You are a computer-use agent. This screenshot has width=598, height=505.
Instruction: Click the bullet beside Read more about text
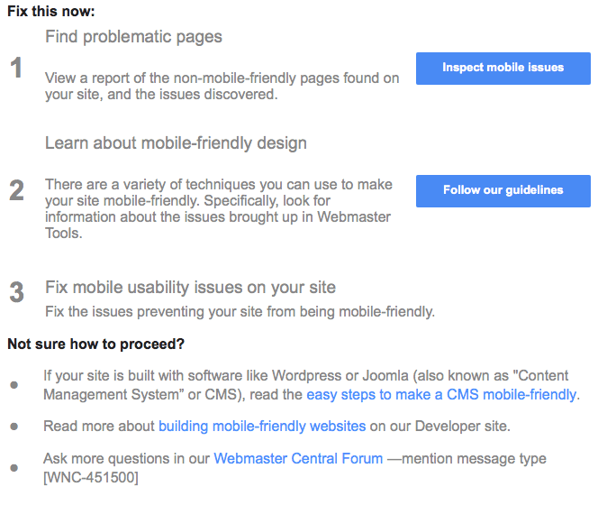(x=14, y=426)
